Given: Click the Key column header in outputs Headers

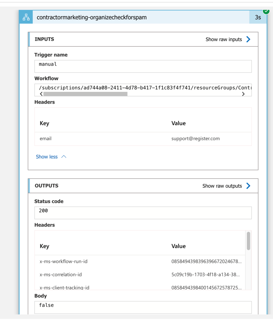Looking at the screenshot, I should pos(45,246).
